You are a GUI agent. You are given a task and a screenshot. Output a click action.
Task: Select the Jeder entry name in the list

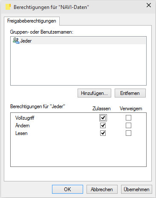pos(26,41)
